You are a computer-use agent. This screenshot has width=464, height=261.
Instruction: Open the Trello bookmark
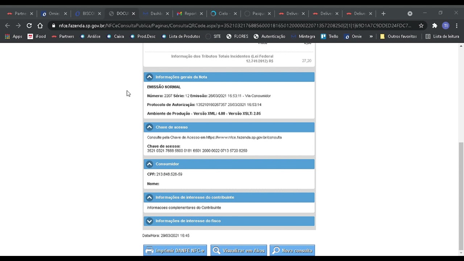[x=330, y=36]
